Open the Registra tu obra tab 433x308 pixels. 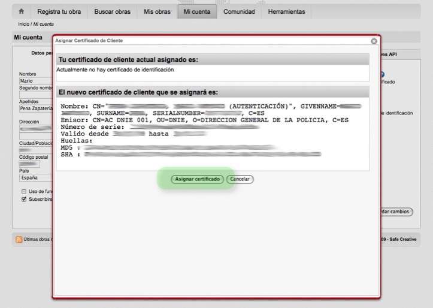pos(60,11)
